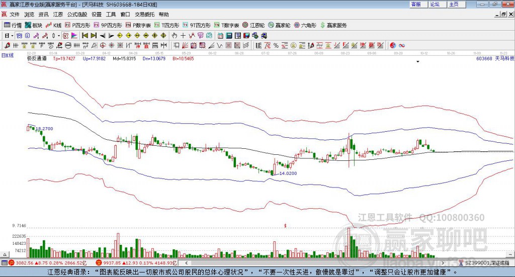Image resolution: width=515 pixels, height=277 pixels.
Task: Click the 主页 homepage button
Action: point(457,5)
